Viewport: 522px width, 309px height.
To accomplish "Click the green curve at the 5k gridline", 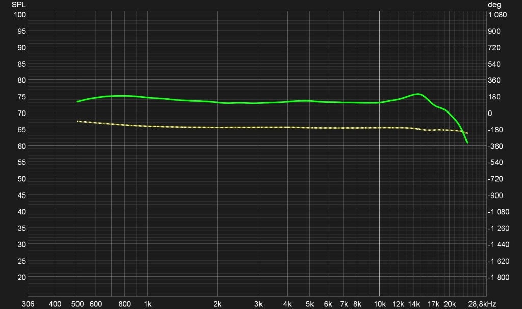I will (x=309, y=101).
